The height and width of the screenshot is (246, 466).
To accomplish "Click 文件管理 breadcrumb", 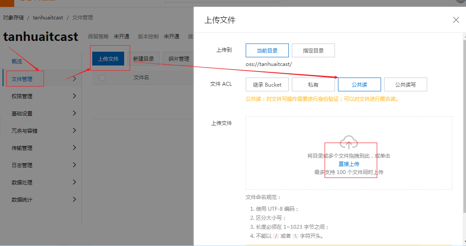I will point(83,18).
